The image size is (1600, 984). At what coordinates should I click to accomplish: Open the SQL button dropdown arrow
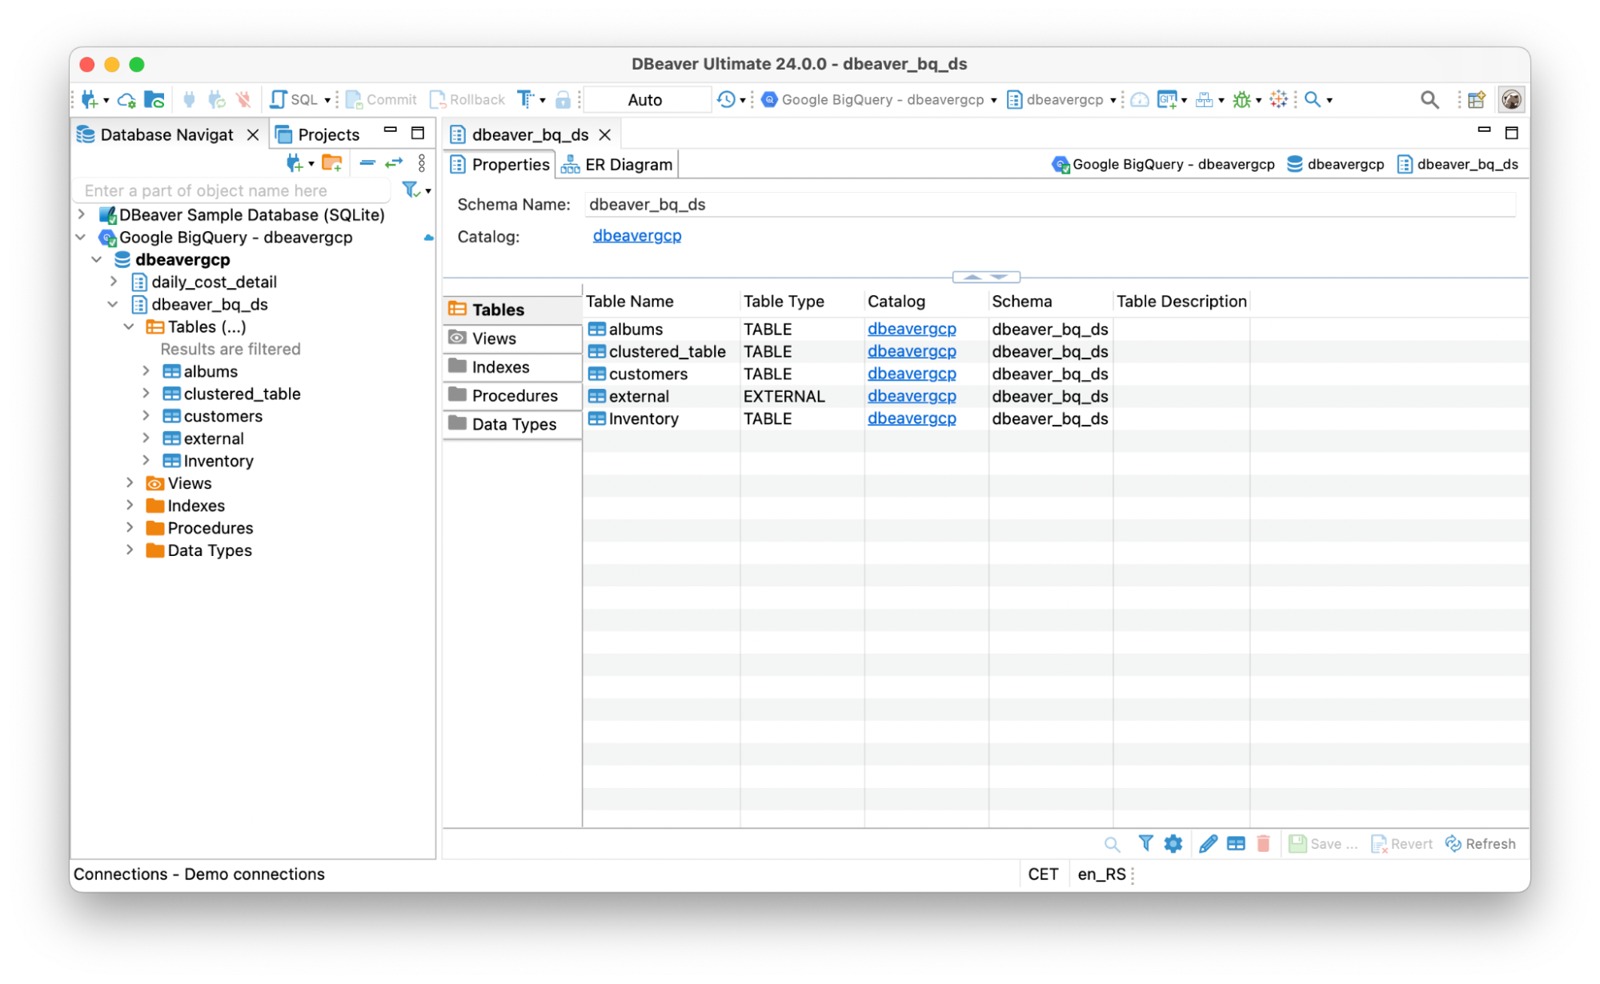click(x=327, y=100)
